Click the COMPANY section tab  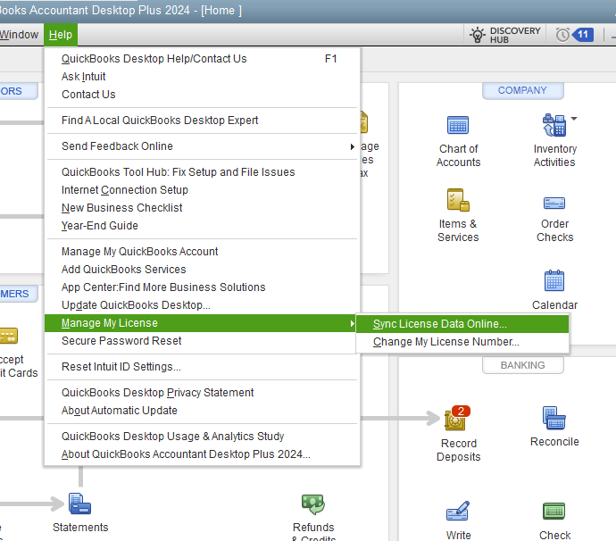(522, 90)
